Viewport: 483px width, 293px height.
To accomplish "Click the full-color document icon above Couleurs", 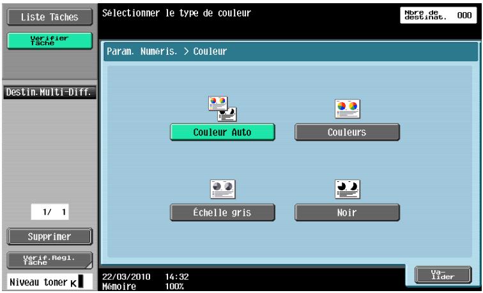I will (x=348, y=109).
